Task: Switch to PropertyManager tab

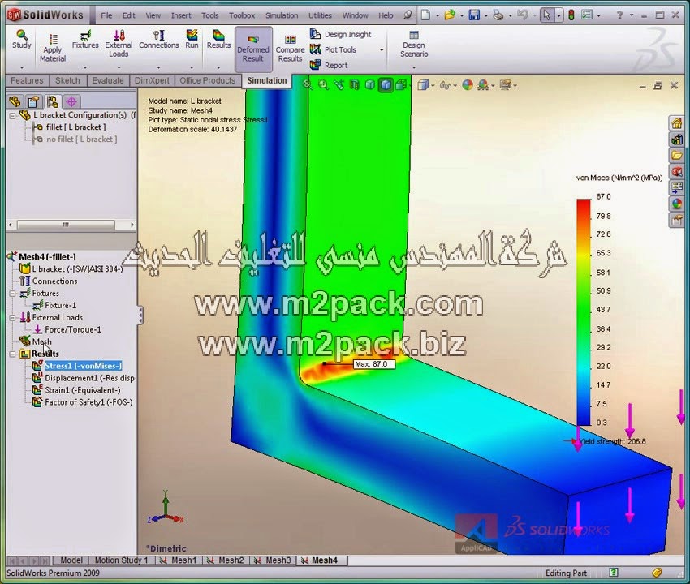Action: 33,101
